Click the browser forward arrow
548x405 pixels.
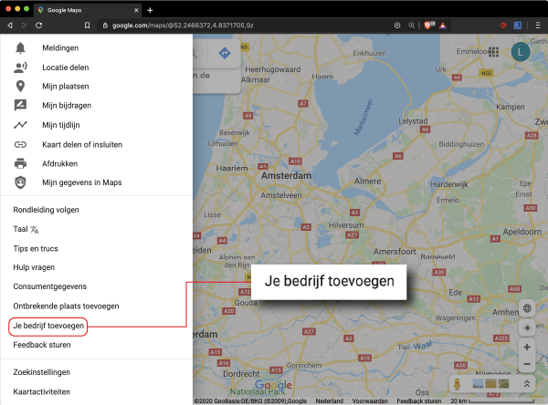pyautogui.click(x=24, y=26)
